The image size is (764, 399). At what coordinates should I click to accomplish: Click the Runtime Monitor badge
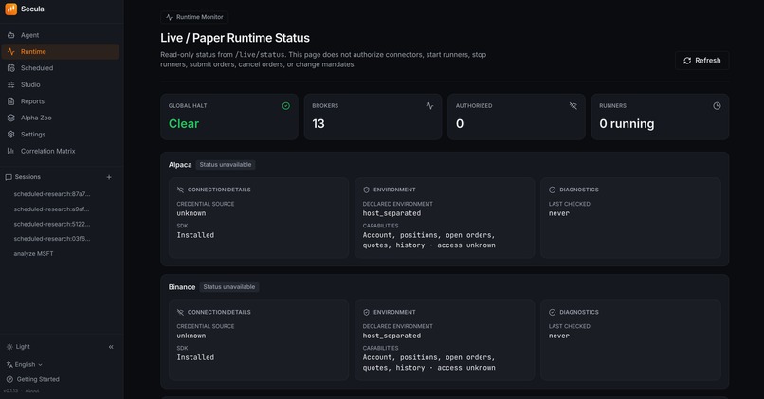point(194,17)
